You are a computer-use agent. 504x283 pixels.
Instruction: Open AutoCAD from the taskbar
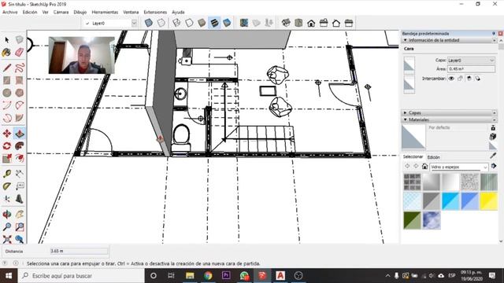280,276
